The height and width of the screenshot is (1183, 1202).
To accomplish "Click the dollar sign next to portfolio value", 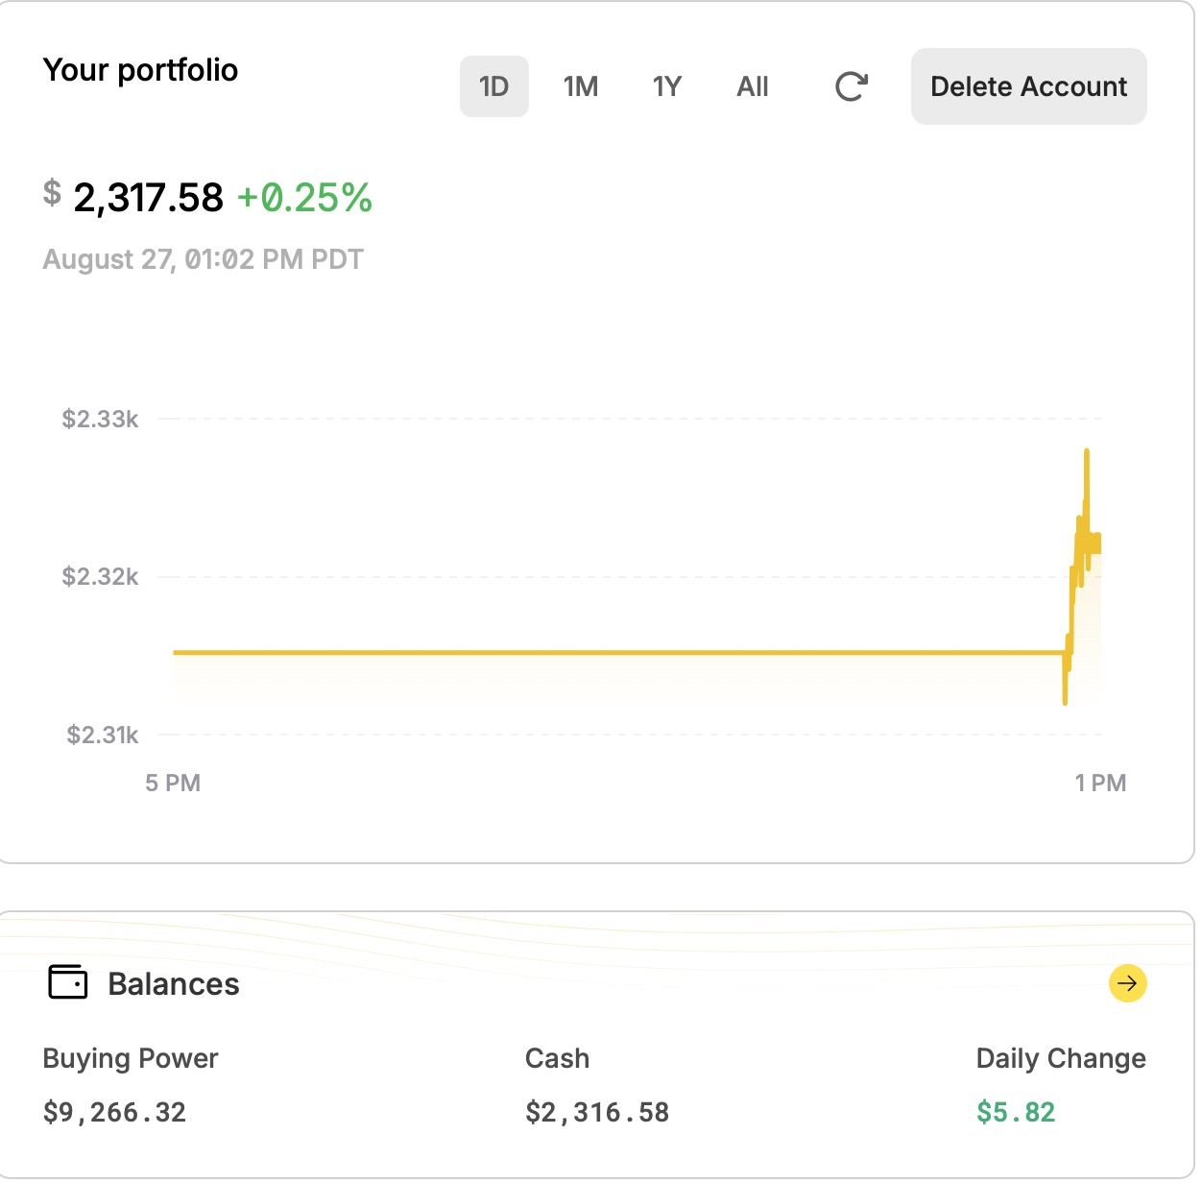I will (x=52, y=193).
